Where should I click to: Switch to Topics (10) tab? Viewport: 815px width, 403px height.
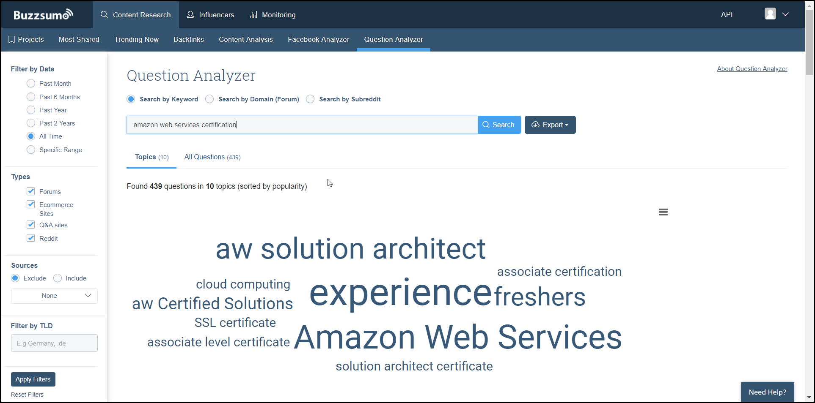[151, 157]
